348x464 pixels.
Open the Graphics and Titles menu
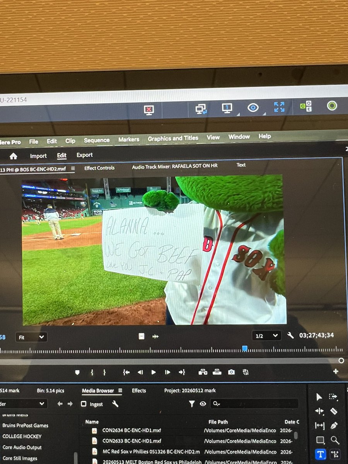pos(173,138)
